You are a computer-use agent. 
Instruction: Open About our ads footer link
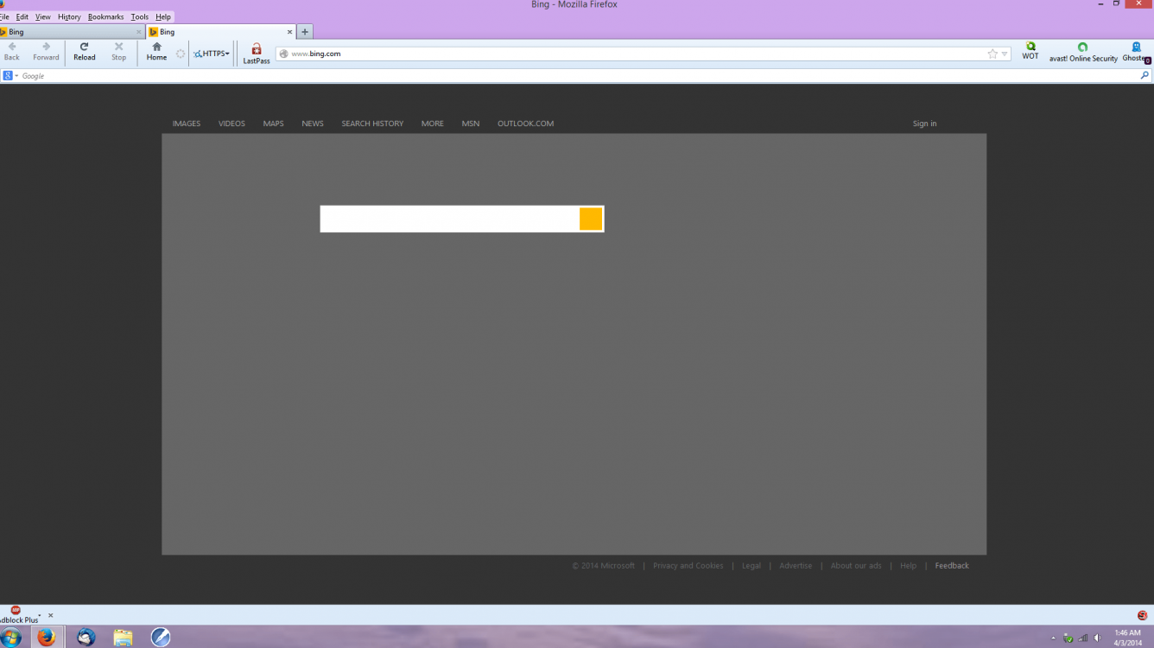[856, 566]
